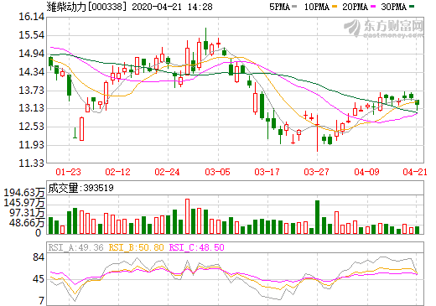Click the RSI_C:48.50 indicator label

(197, 247)
